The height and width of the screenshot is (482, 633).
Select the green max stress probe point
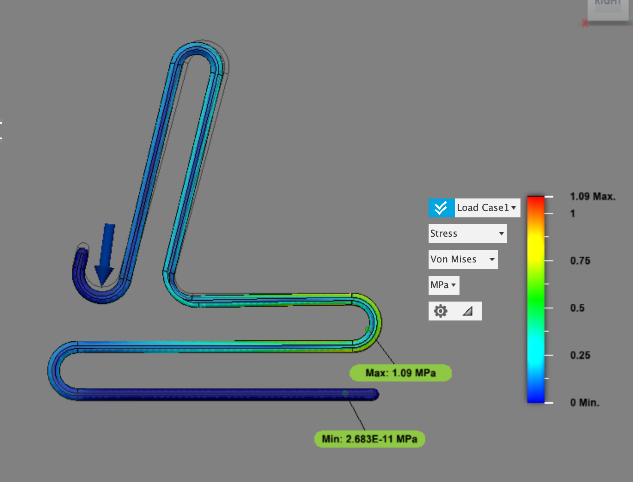(368, 329)
